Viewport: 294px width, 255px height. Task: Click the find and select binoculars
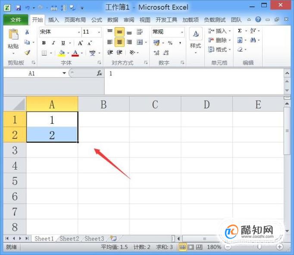[x=253, y=40]
